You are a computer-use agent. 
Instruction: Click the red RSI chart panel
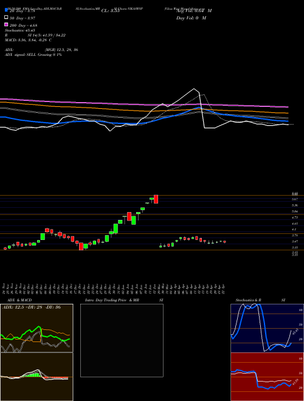267,377
